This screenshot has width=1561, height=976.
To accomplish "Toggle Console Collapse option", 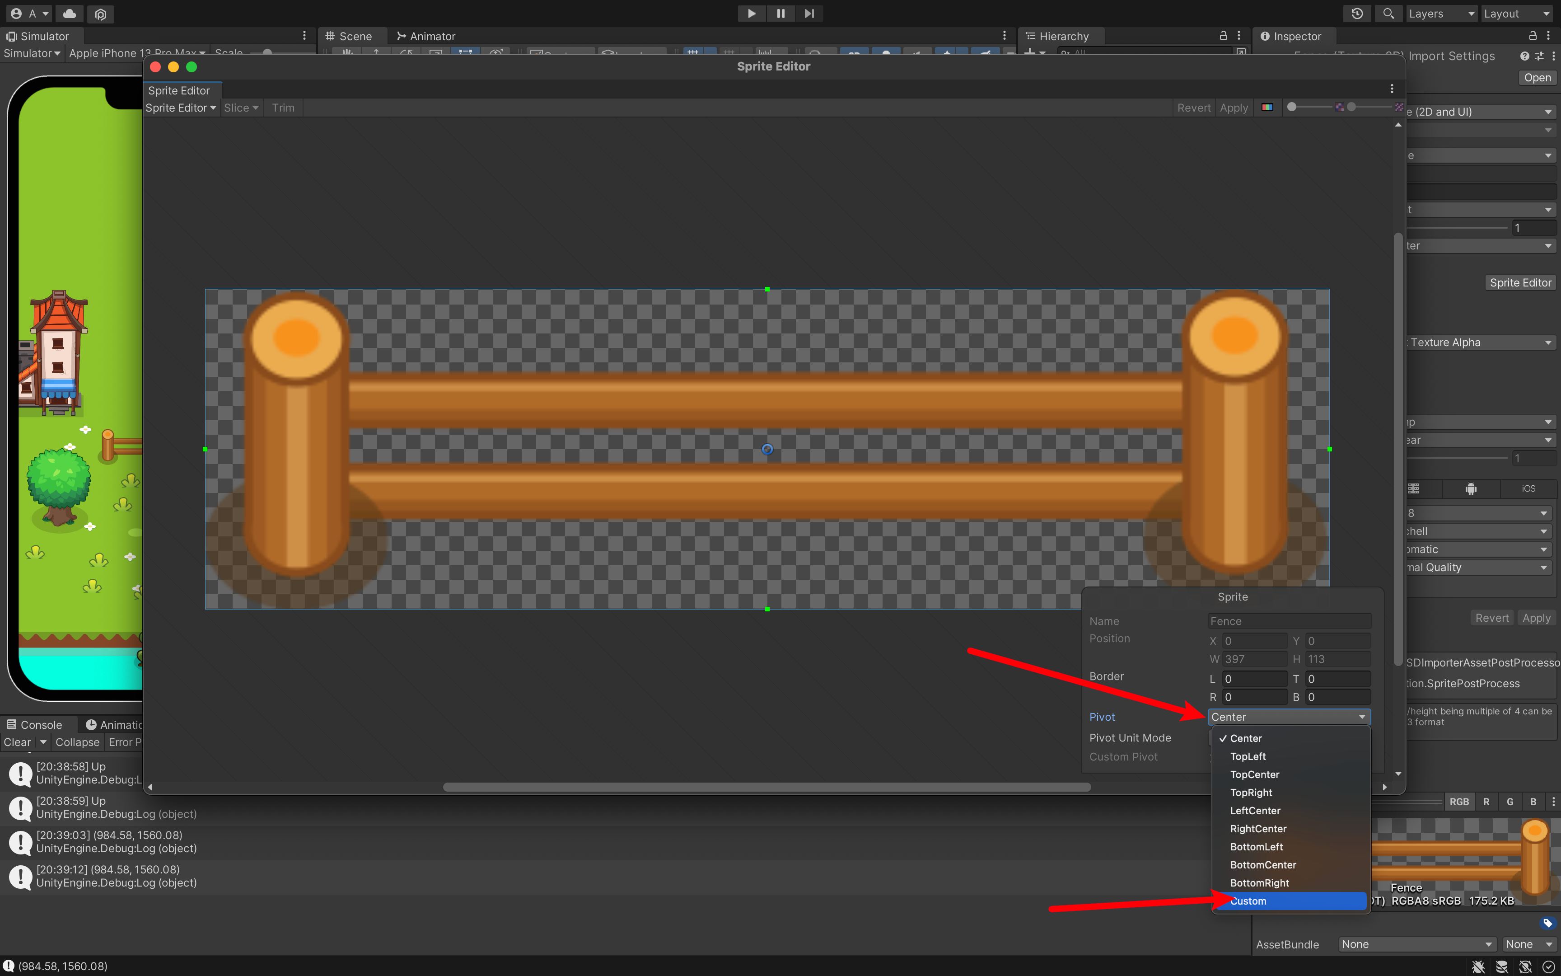I will (77, 742).
